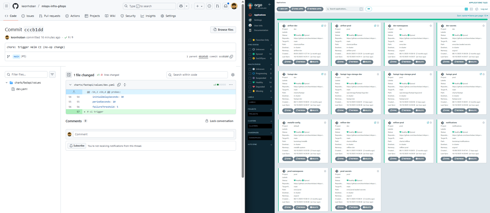Open the GitHub hamburger navigation menu
This screenshot has height=213, width=490.
(x=7, y=6)
